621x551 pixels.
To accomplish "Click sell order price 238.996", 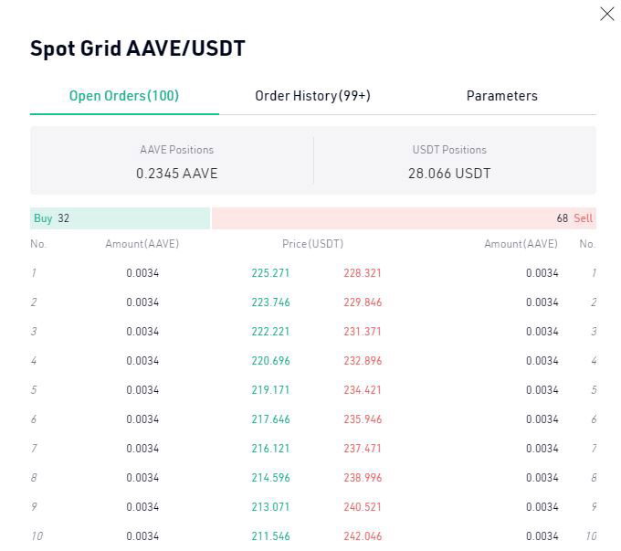I will 363,478.
